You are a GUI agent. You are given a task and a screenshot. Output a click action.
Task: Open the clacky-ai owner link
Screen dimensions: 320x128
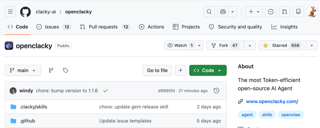point(46,12)
